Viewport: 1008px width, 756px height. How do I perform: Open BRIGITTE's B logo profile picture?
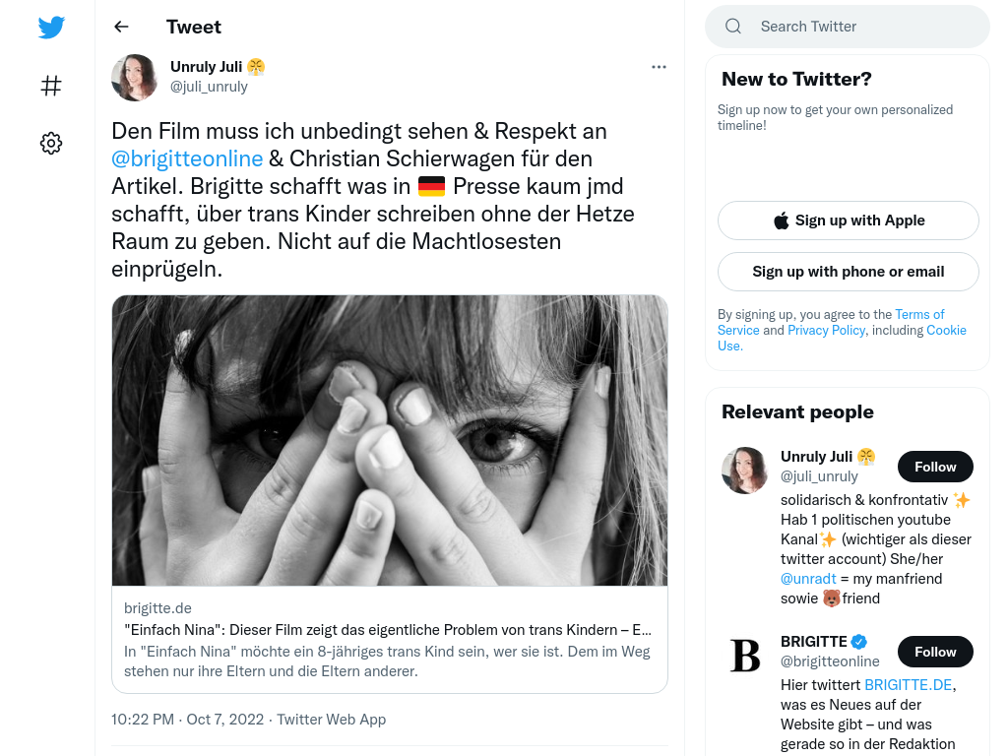[745, 655]
